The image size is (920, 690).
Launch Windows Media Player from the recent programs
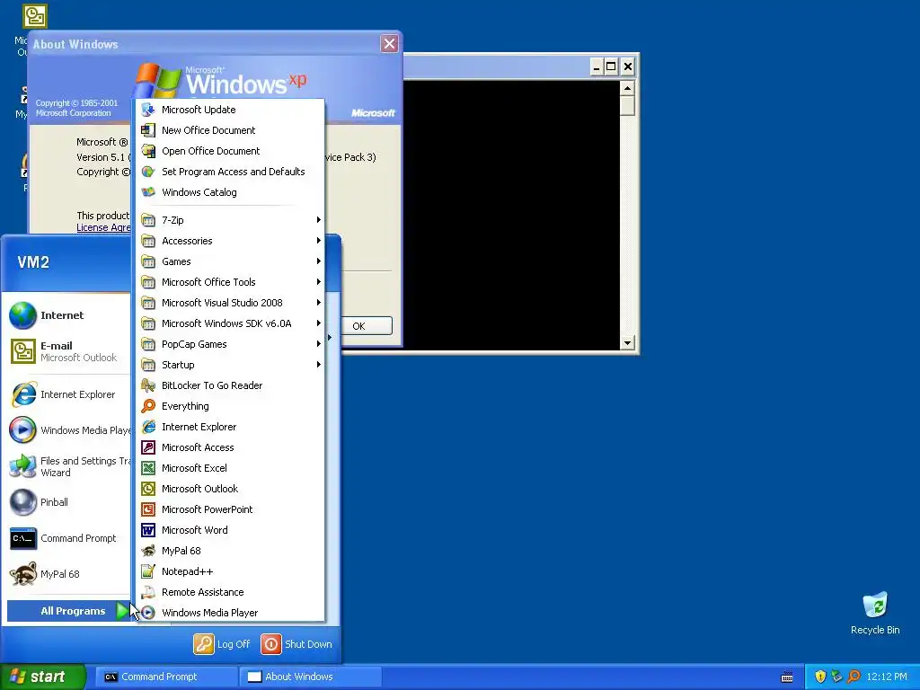pyautogui.click(x=68, y=430)
